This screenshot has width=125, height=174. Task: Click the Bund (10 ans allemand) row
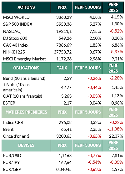coord(62,78)
